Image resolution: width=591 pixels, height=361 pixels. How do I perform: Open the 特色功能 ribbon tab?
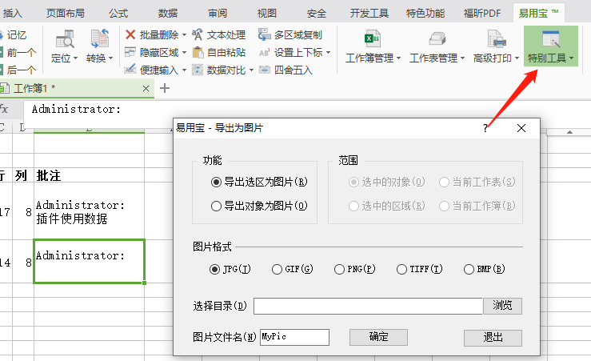tap(425, 14)
